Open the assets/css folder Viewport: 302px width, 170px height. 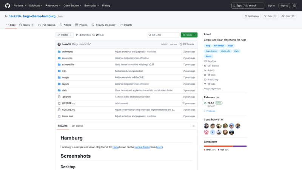click(x=67, y=58)
